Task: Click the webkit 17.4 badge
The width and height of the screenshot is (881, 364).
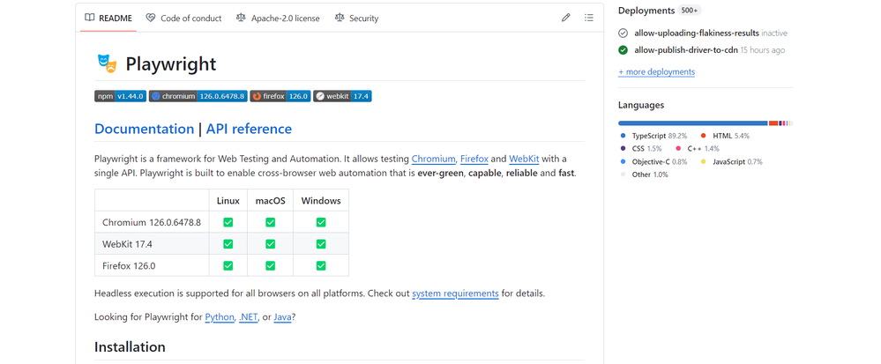Action: pyautogui.click(x=342, y=96)
